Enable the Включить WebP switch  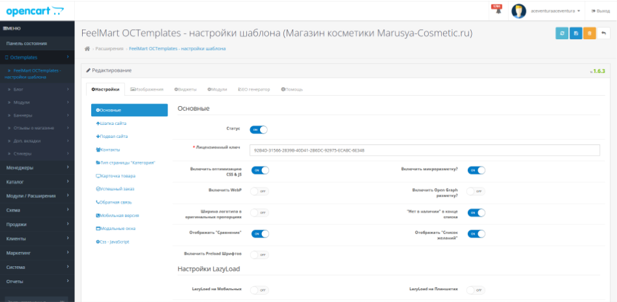259,191
